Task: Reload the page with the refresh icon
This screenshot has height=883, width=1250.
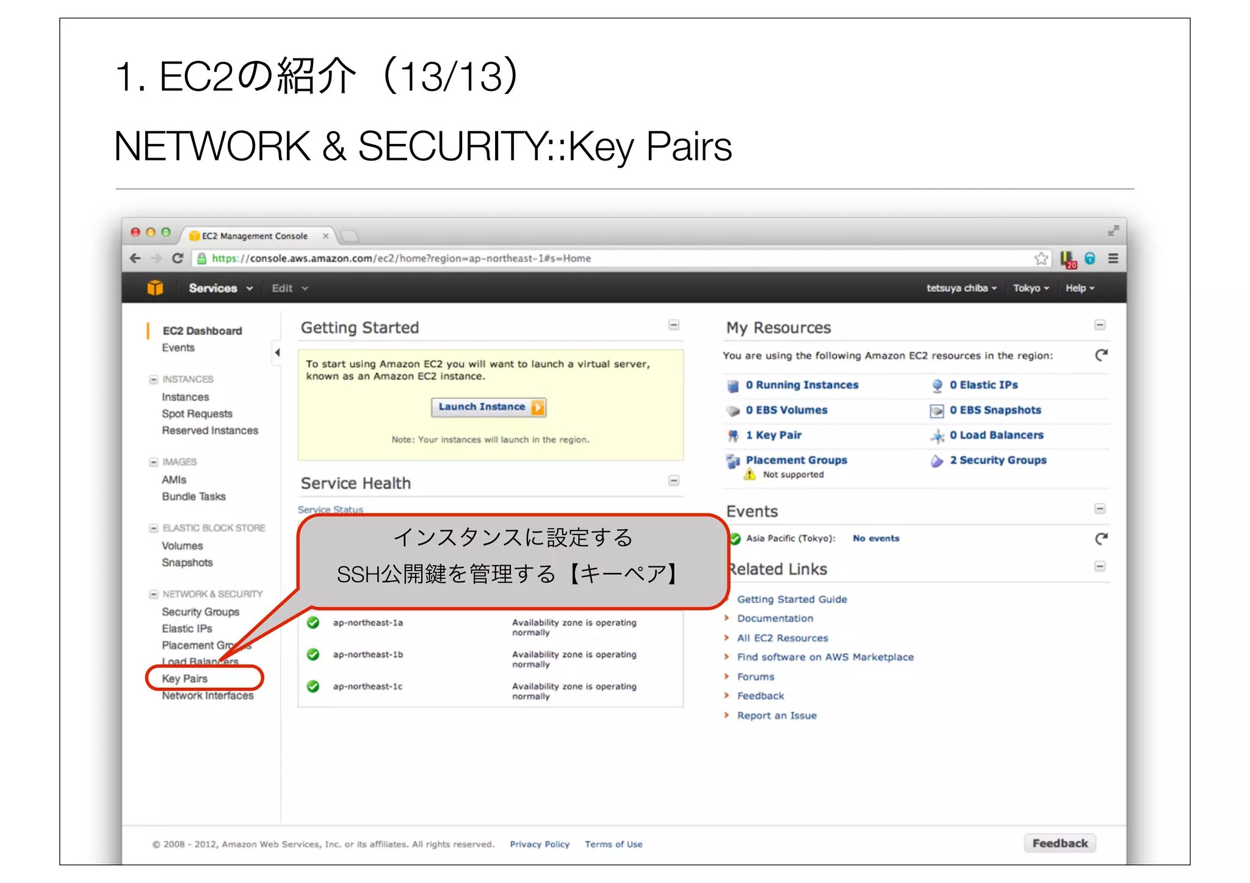Action: [178, 258]
